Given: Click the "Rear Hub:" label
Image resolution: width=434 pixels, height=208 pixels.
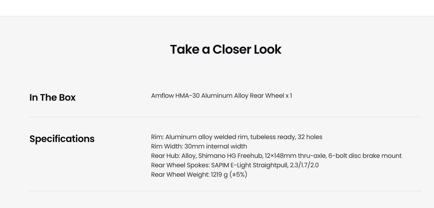Looking at the screenshot, I should point(168,156).
